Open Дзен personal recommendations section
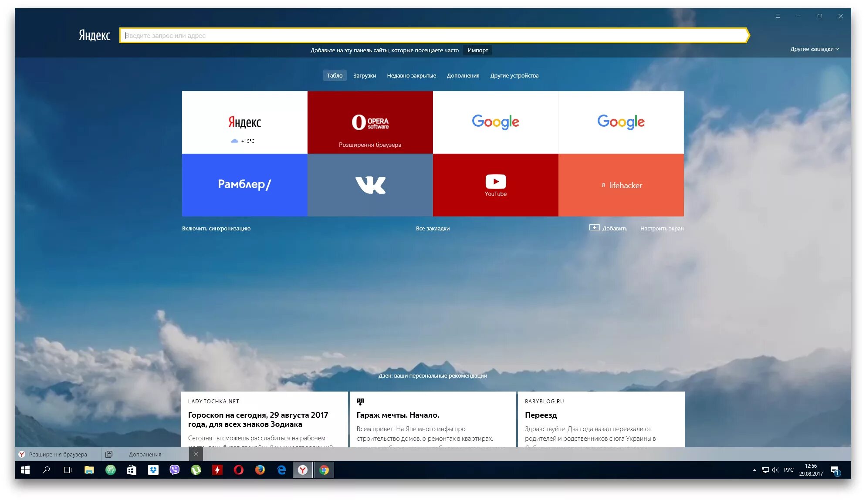The image size is (866, 500). (x=433, y=375)
